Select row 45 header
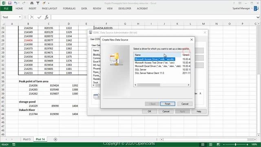Image resolution: width=261 pixels, height=147 pixels. (3, 118)
